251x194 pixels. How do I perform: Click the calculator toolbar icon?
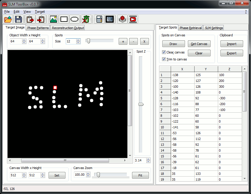click(99, 19)
